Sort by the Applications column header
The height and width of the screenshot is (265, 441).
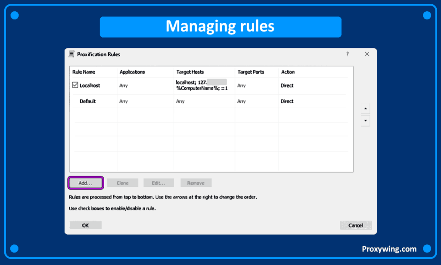click(132, 72)
